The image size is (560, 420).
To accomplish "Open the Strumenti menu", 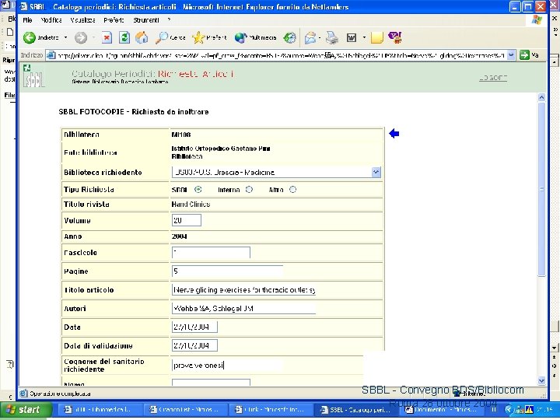I will pyautogui.click(x=146, y=20).
